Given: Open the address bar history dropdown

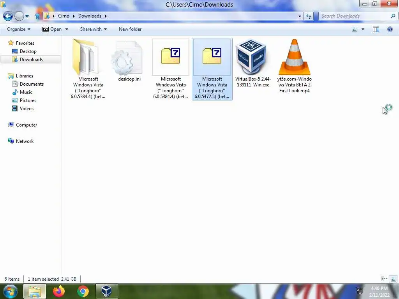Looking at the screenshot, I should (x=300, y=16).
